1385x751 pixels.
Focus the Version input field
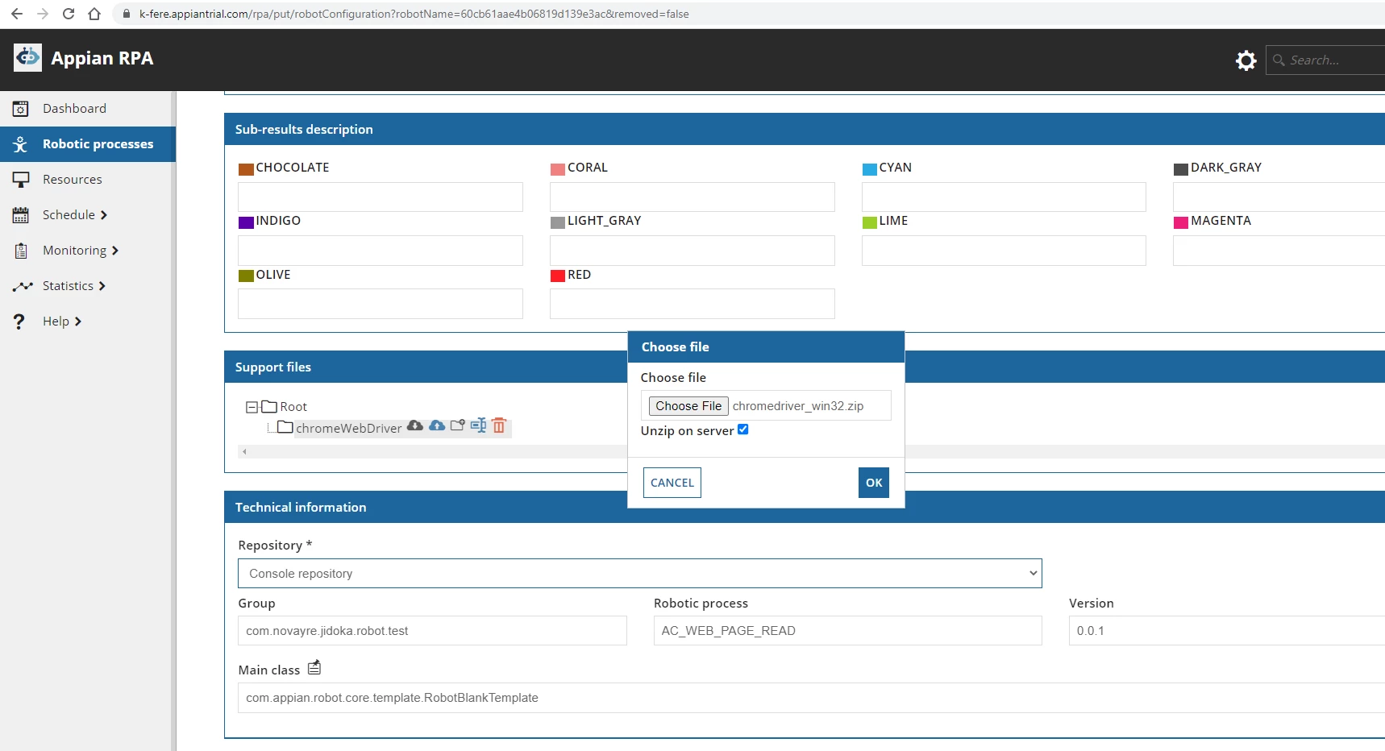point(1227,631)
